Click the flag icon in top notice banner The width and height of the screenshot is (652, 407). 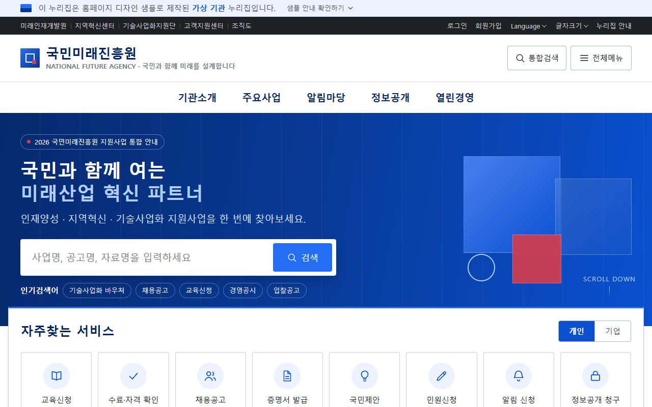[x=26, y=8]
